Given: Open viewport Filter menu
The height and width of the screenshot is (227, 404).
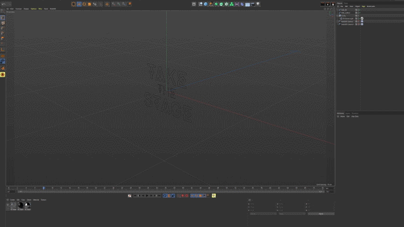Looking at the screenshot, I should tap(40, 9).
